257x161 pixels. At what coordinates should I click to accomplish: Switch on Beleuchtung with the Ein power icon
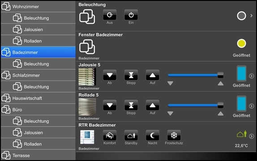click(131, 15)
